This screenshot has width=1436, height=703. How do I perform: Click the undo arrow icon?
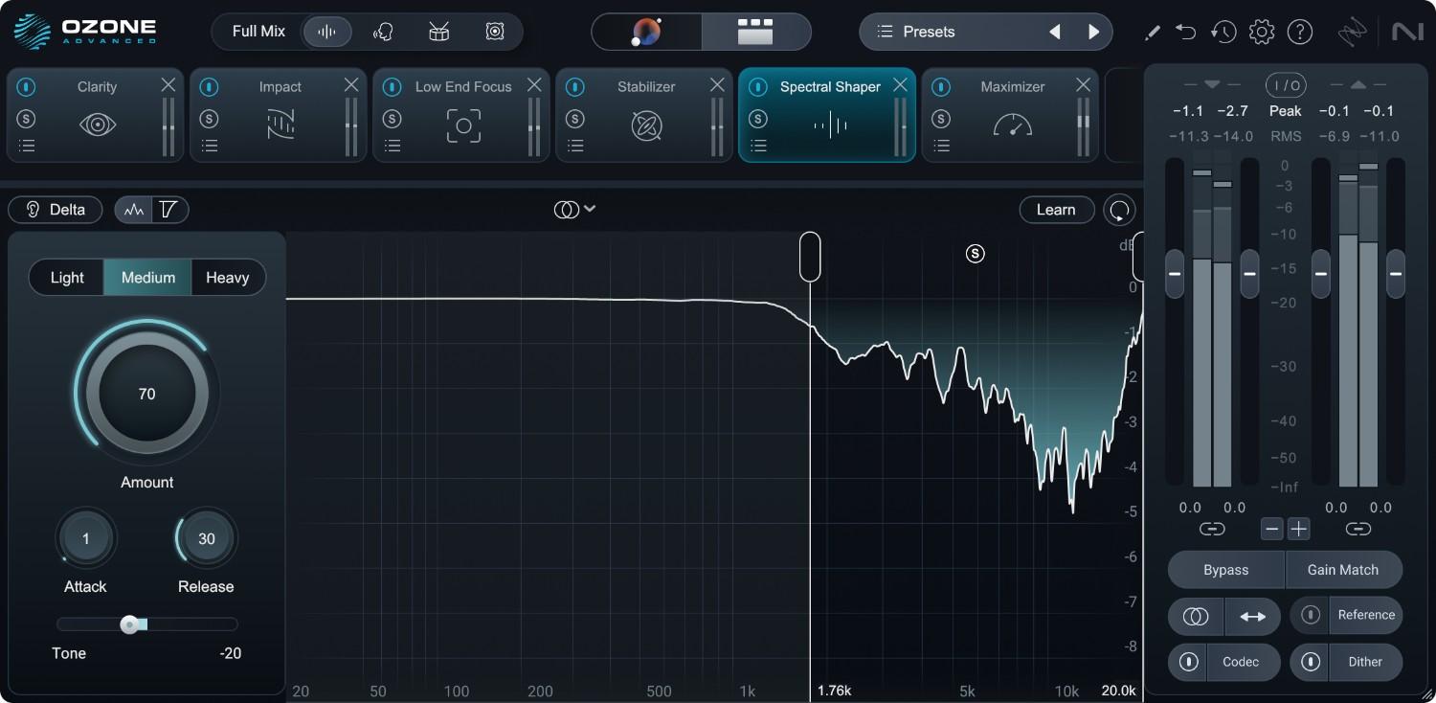(x=1186, y=32)
